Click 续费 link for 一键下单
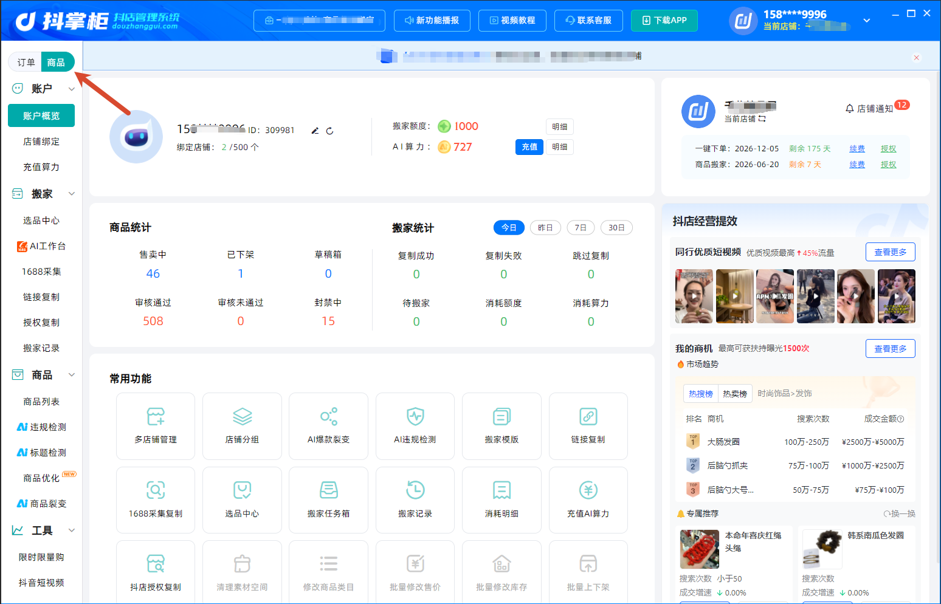 (857, 149)
